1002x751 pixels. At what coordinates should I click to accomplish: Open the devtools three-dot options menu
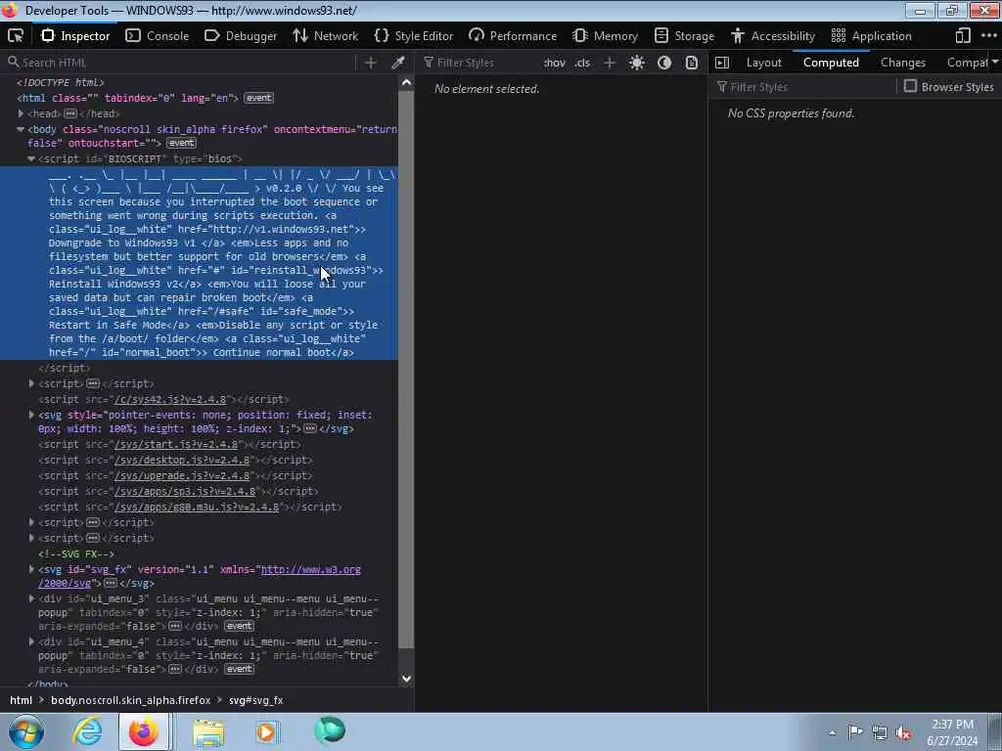coord(988,36)
